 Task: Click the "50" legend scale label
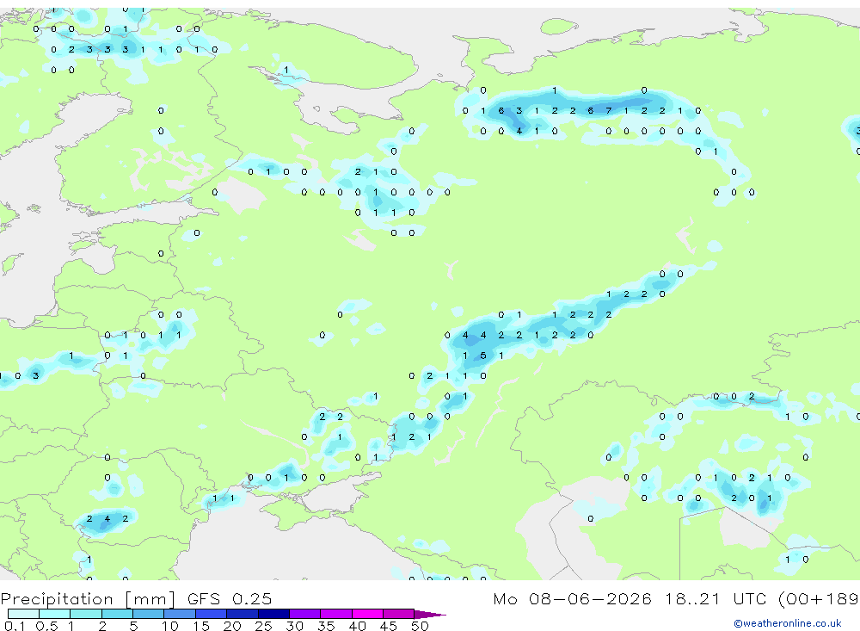coord(420,626)
